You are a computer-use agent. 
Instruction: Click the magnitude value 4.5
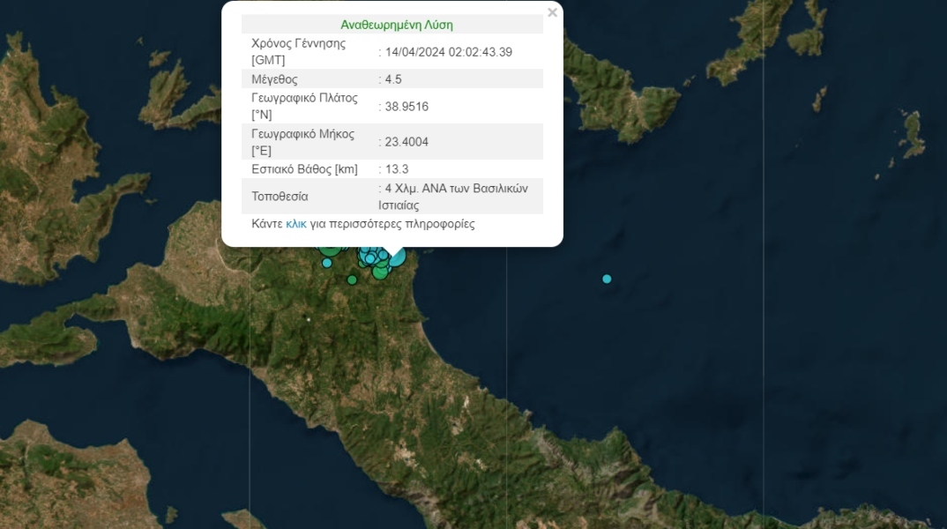pyautogui.click(x=392, y=79)
